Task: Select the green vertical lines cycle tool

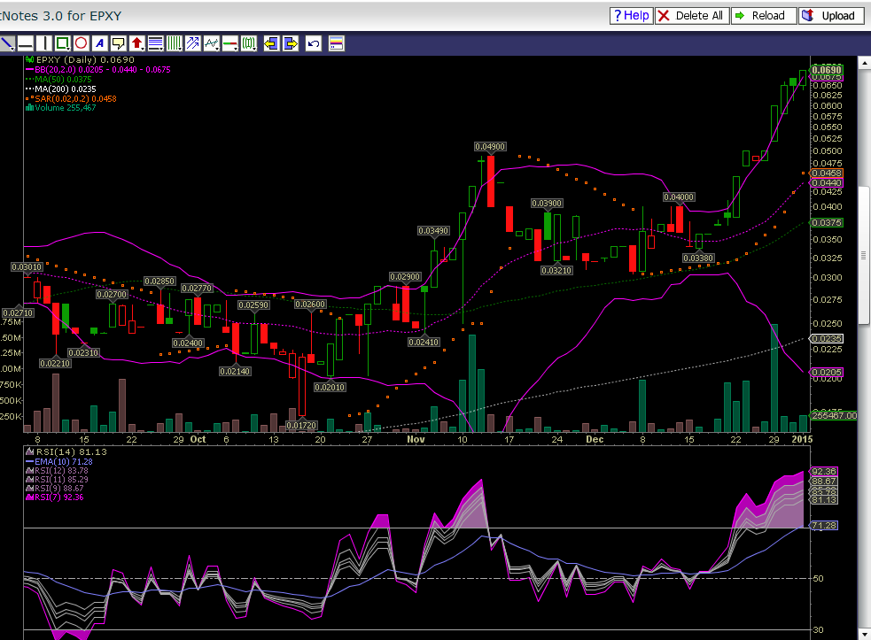Action: tap(175, 43)
